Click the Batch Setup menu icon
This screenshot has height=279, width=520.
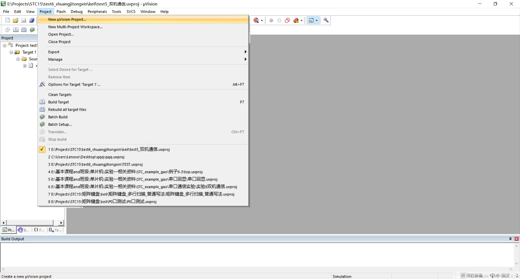pos(42,124)
